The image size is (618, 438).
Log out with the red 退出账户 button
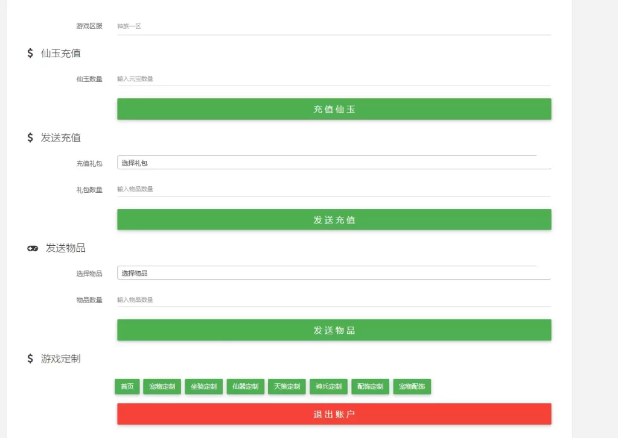[334, 414]
